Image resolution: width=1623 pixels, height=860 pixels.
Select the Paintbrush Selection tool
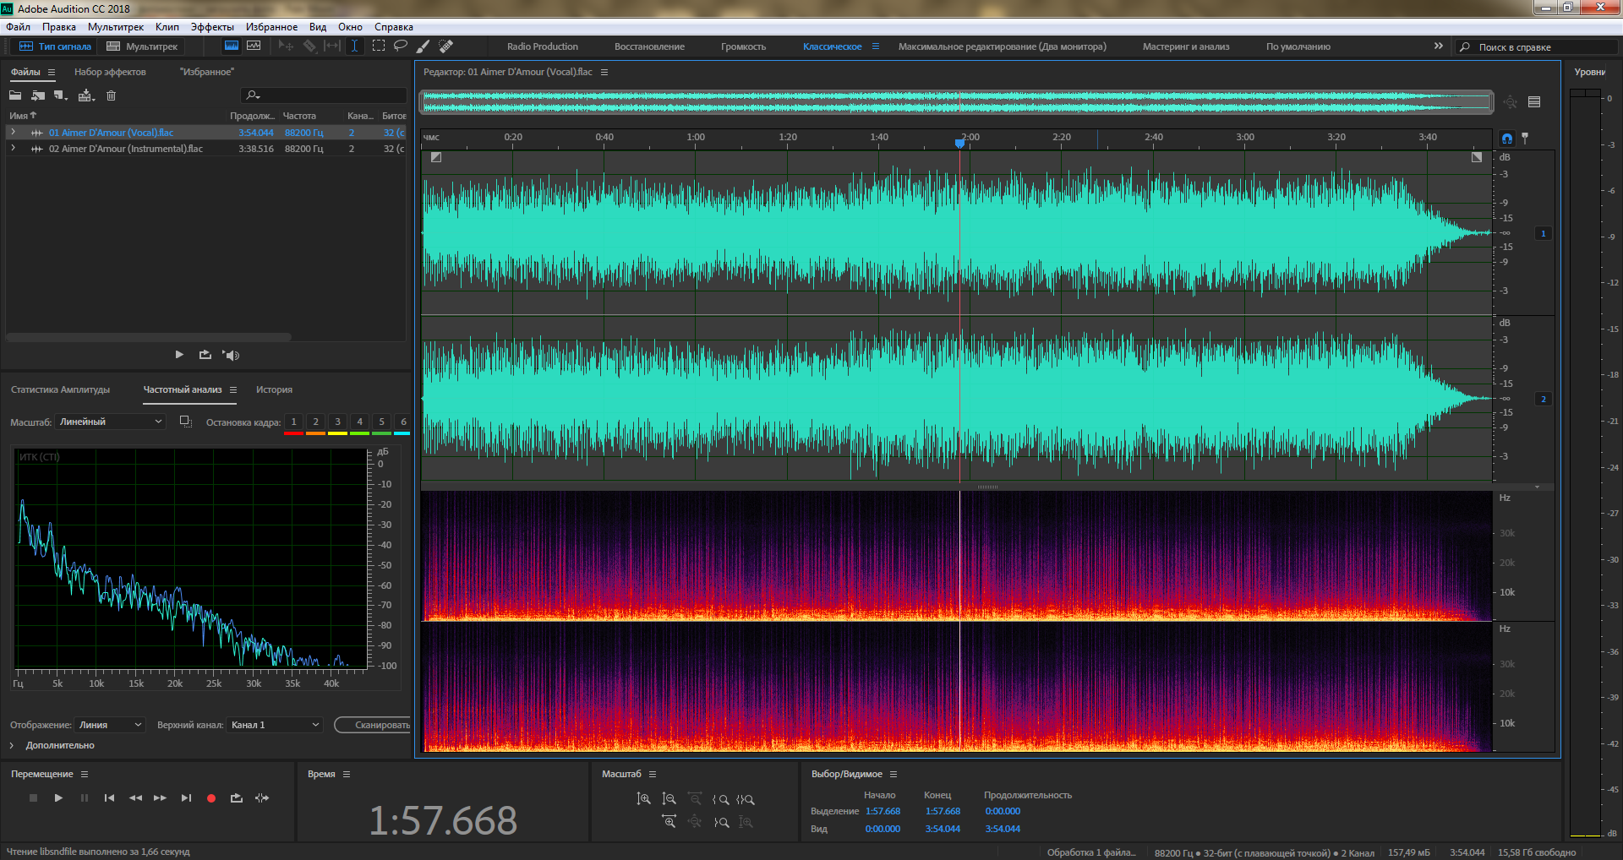(424, 46)
